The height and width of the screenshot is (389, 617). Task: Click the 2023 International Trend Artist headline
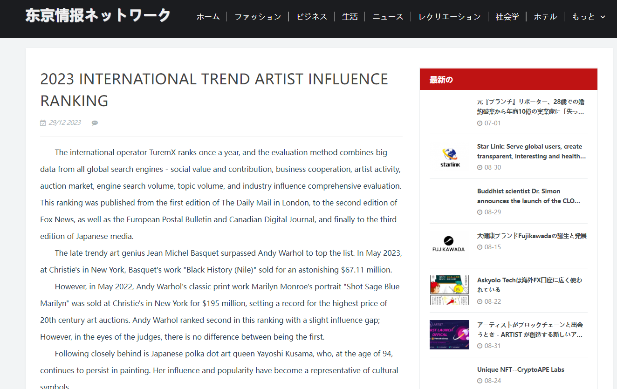[214, 90]
